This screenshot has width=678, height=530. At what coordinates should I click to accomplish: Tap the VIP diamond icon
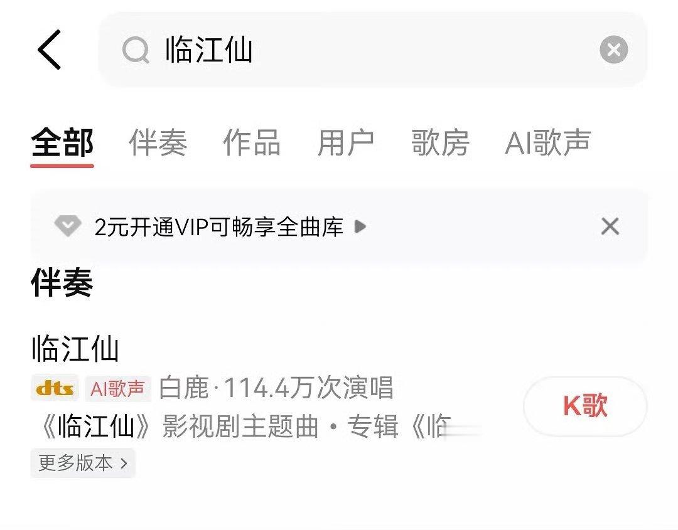[x=68, y=226]
